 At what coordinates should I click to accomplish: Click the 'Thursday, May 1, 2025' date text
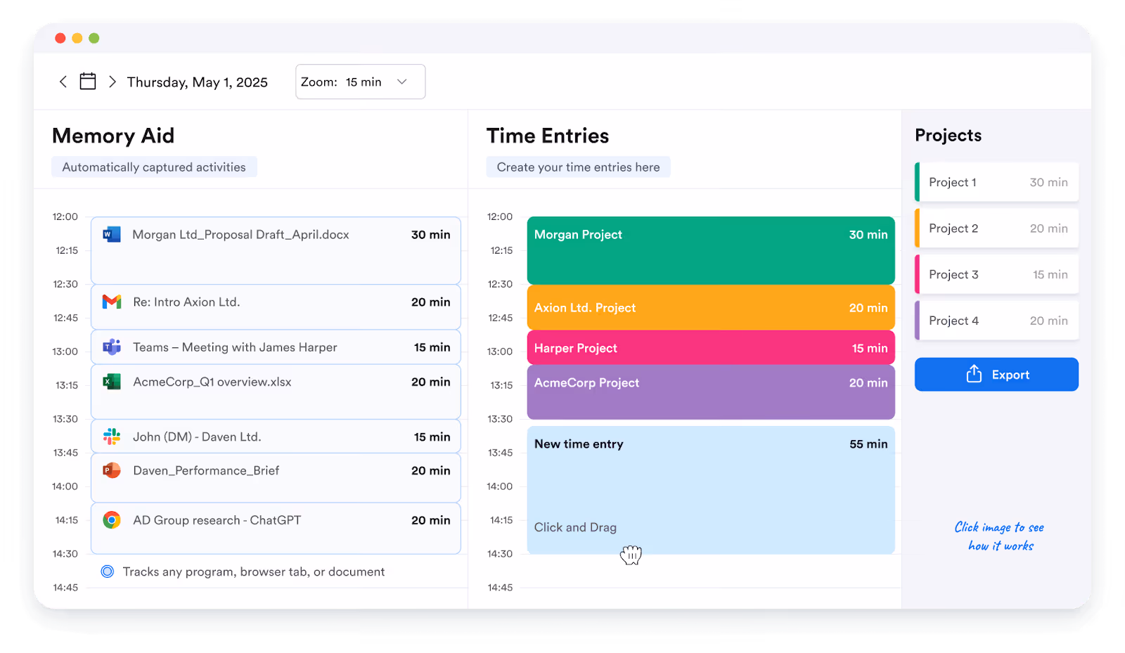click(198, 82)
